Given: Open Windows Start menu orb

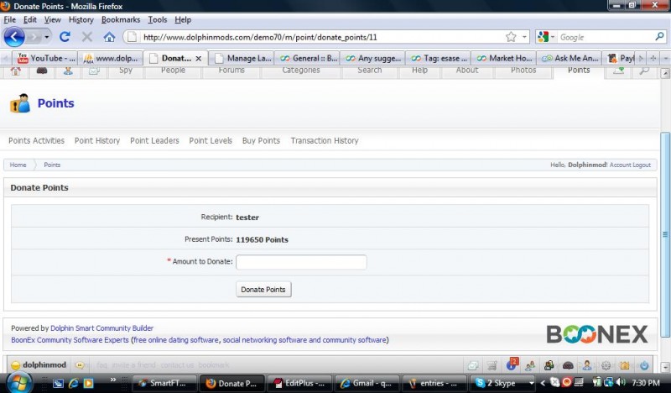Looking at the screenshot, I should [17, 383].
